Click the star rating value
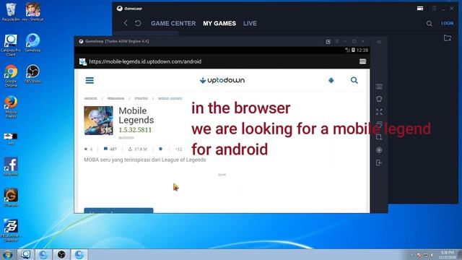The height and width of the screenshot is (260, 462). click(x=88, y=149)
